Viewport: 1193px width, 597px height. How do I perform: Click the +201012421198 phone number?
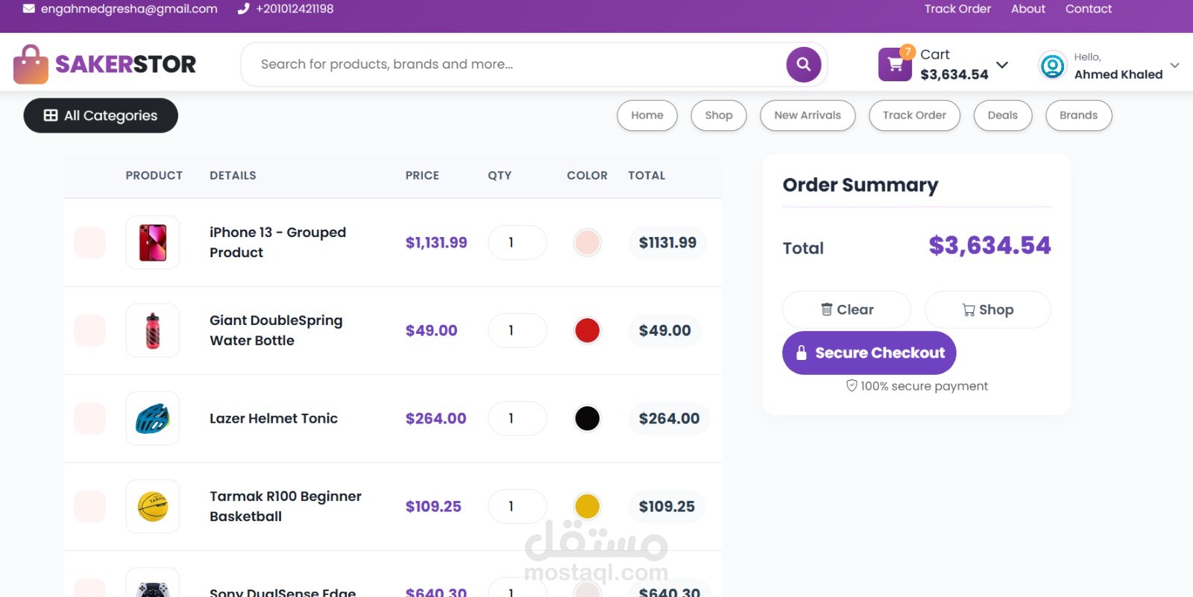coord(295,9)
